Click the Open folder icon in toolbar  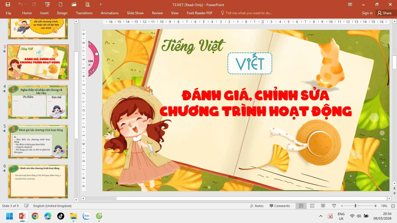pos(74,4)
